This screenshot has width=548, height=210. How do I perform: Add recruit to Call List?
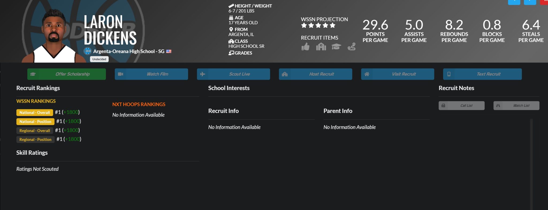click(x=462, y=106)
